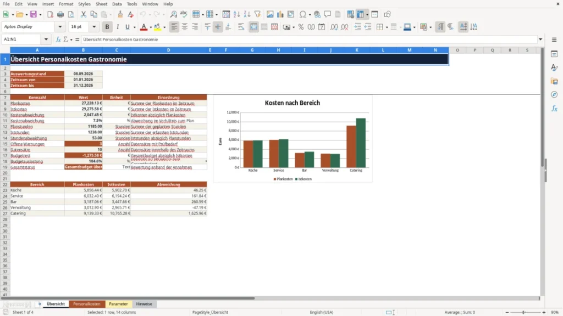This screenshot has height=316, width=563.
Task: Increase indent icon in formatting toolbar
Action: click(357, 27)
